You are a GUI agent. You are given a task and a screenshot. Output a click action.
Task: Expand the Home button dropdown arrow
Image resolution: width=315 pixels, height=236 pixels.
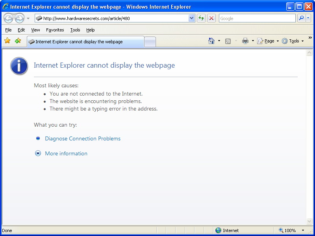pyautogui.click(x=219, y=41)
